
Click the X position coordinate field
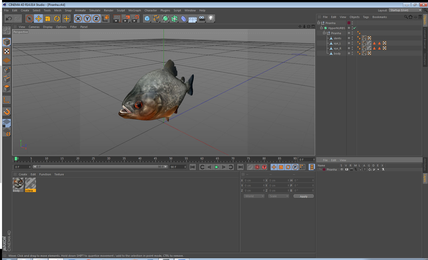coord(254,180)
